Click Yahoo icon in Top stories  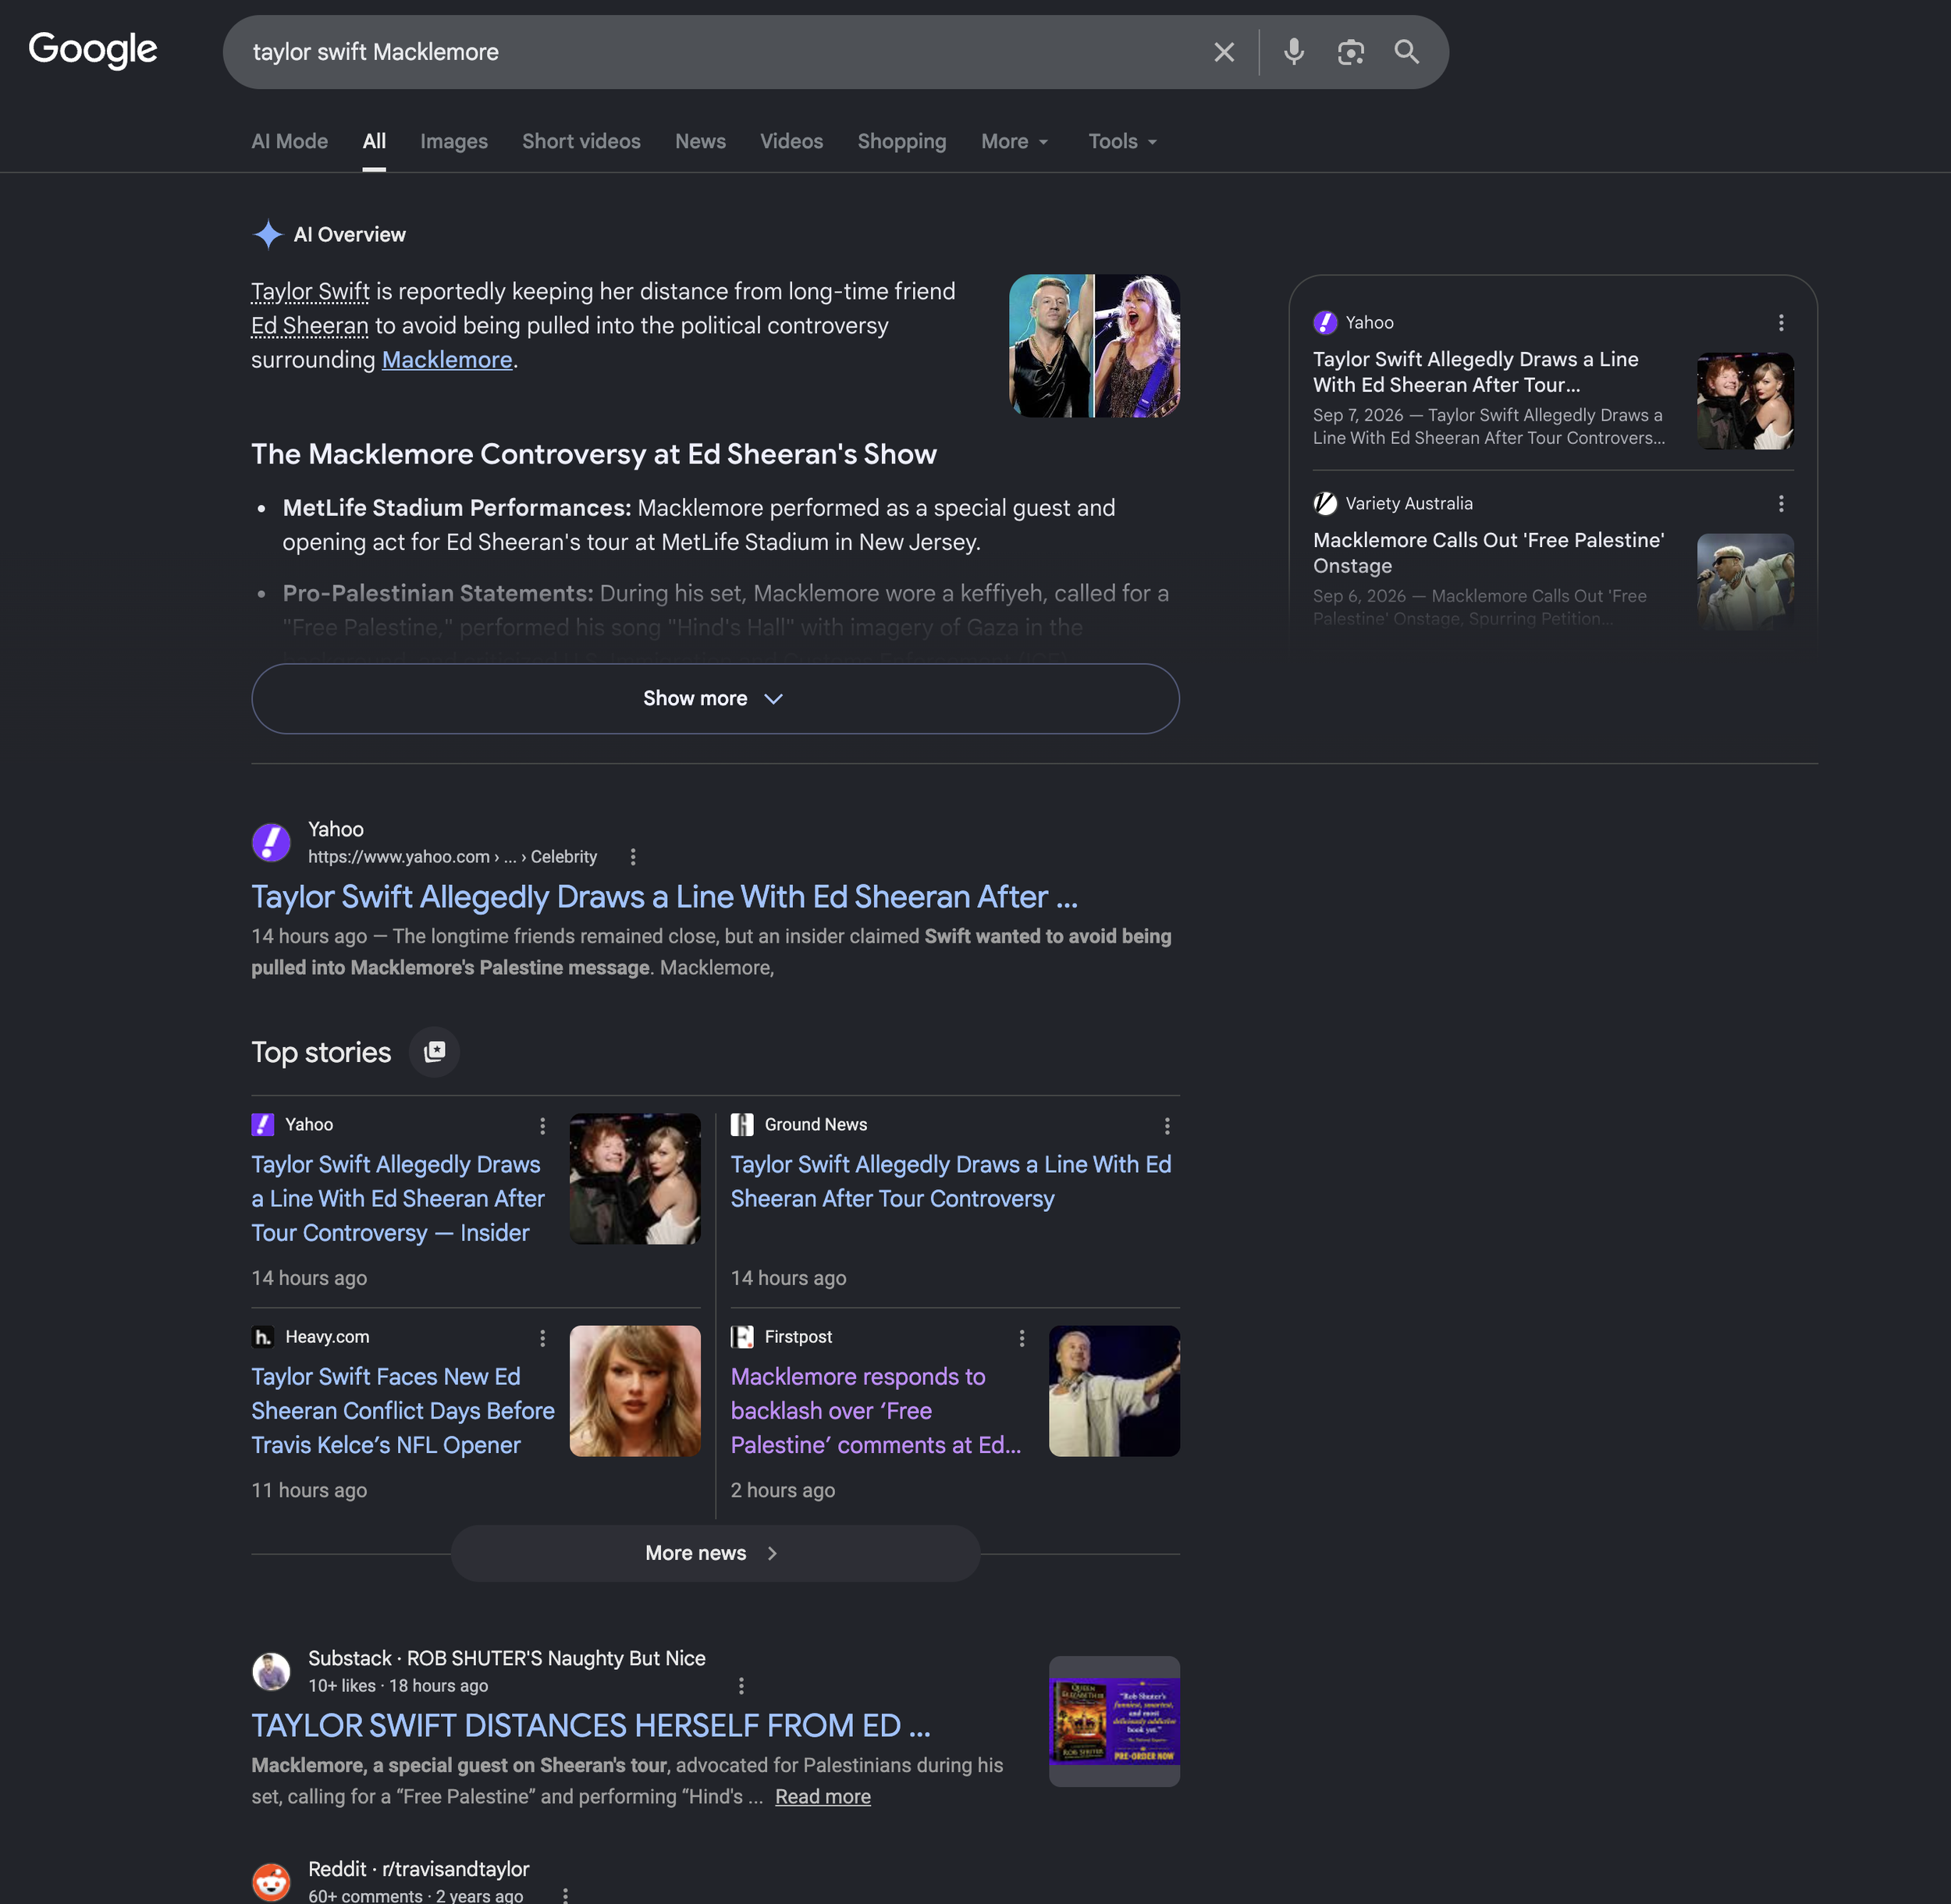tap(263, 1125)
